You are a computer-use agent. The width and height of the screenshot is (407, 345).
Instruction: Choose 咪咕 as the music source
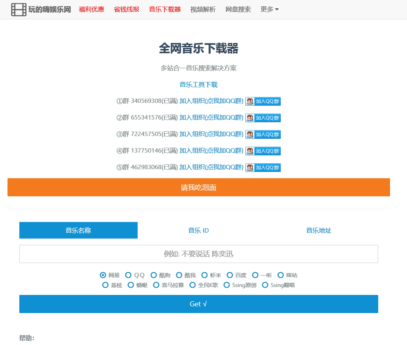pyautogui.click(x=281, y=275)
